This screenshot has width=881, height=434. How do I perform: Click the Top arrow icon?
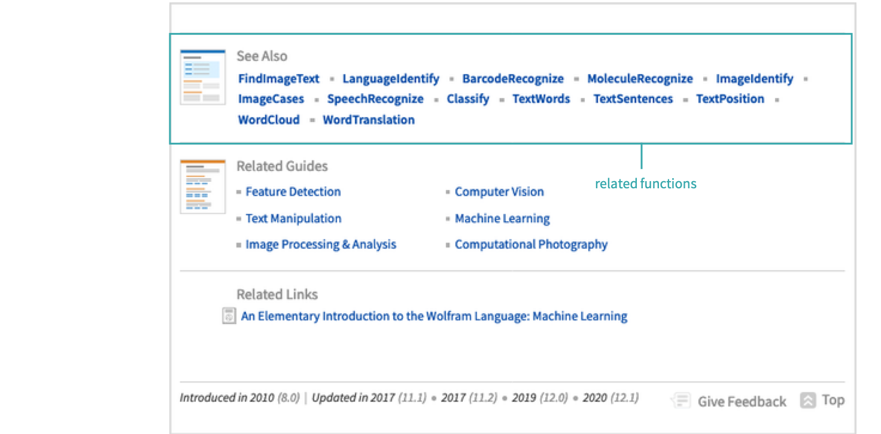coord(808,401)
